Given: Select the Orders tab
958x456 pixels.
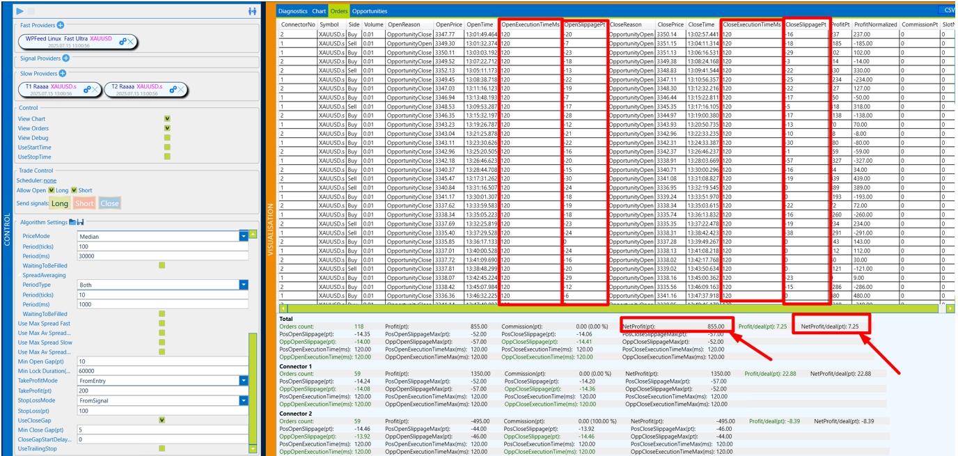Looking at the screenshot, I should tap(339, 11).
